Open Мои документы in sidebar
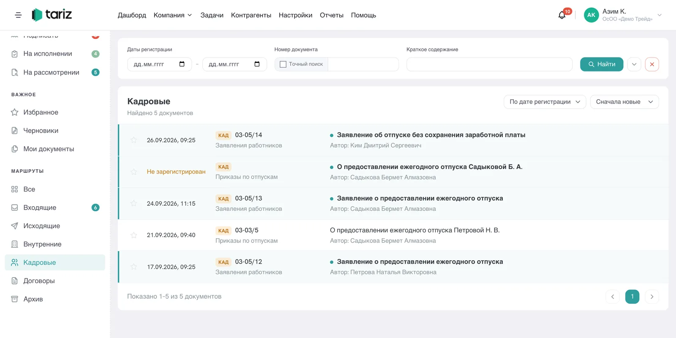 pos(55,149)
